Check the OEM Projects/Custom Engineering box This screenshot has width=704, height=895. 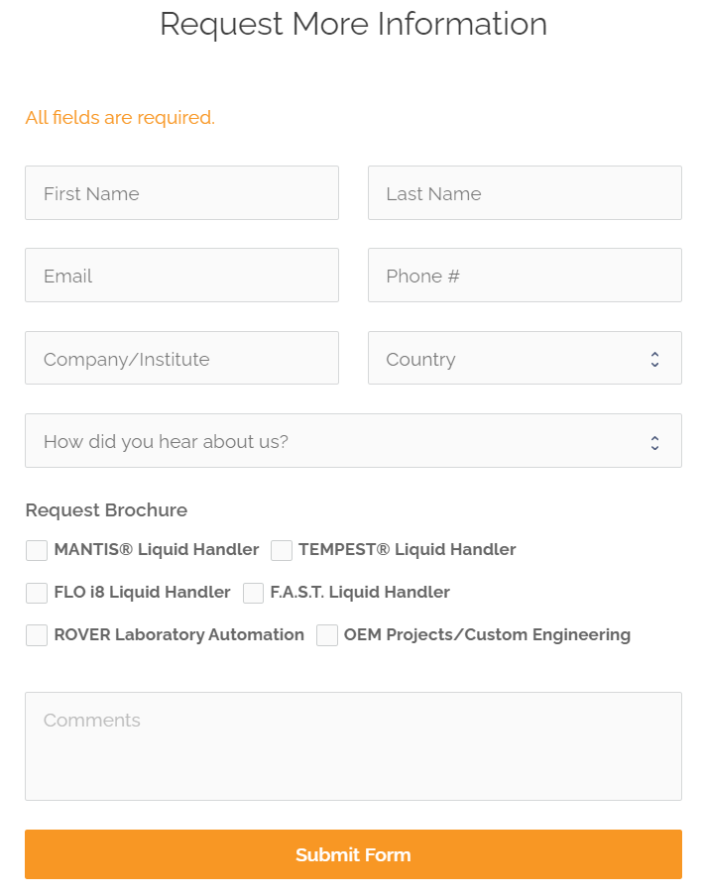pos(327,635)
